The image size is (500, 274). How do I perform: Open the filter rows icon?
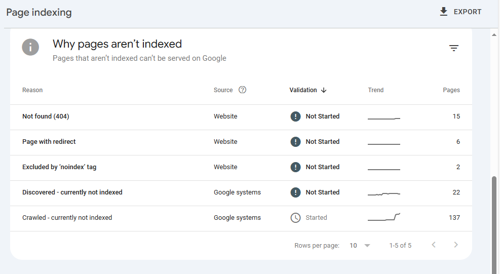coord(454,48)
